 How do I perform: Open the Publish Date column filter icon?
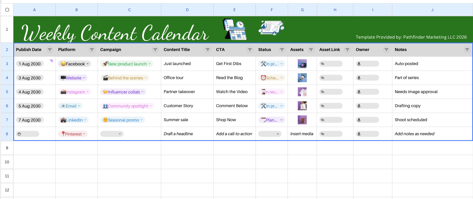point(50,50)
